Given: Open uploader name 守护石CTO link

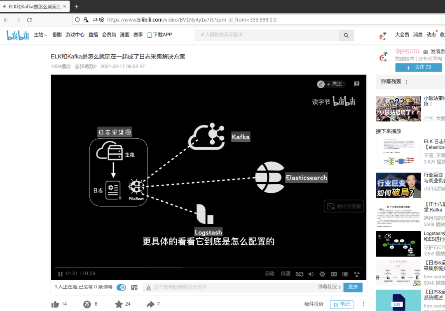Looking at the screenshot, I should 407,51.
